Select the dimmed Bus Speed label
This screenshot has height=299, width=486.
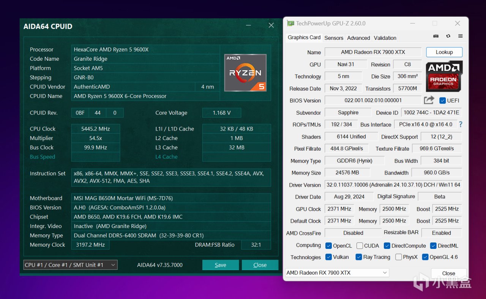pyautogui.click(x=43, y=157)
